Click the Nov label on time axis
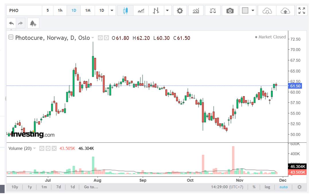The image size is (312, 194). tap(240, 180)
